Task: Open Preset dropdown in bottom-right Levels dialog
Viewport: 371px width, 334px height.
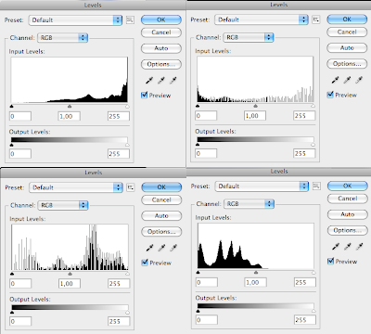Action: 262,186
